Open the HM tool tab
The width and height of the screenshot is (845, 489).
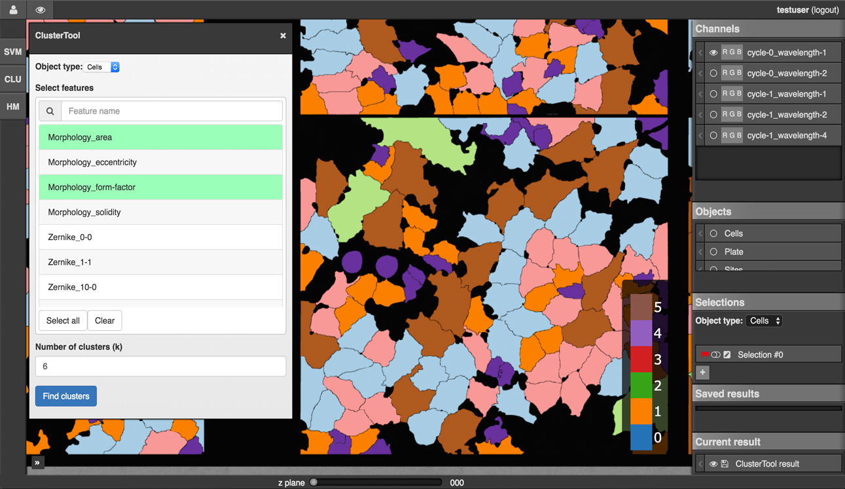pos(13,107)
